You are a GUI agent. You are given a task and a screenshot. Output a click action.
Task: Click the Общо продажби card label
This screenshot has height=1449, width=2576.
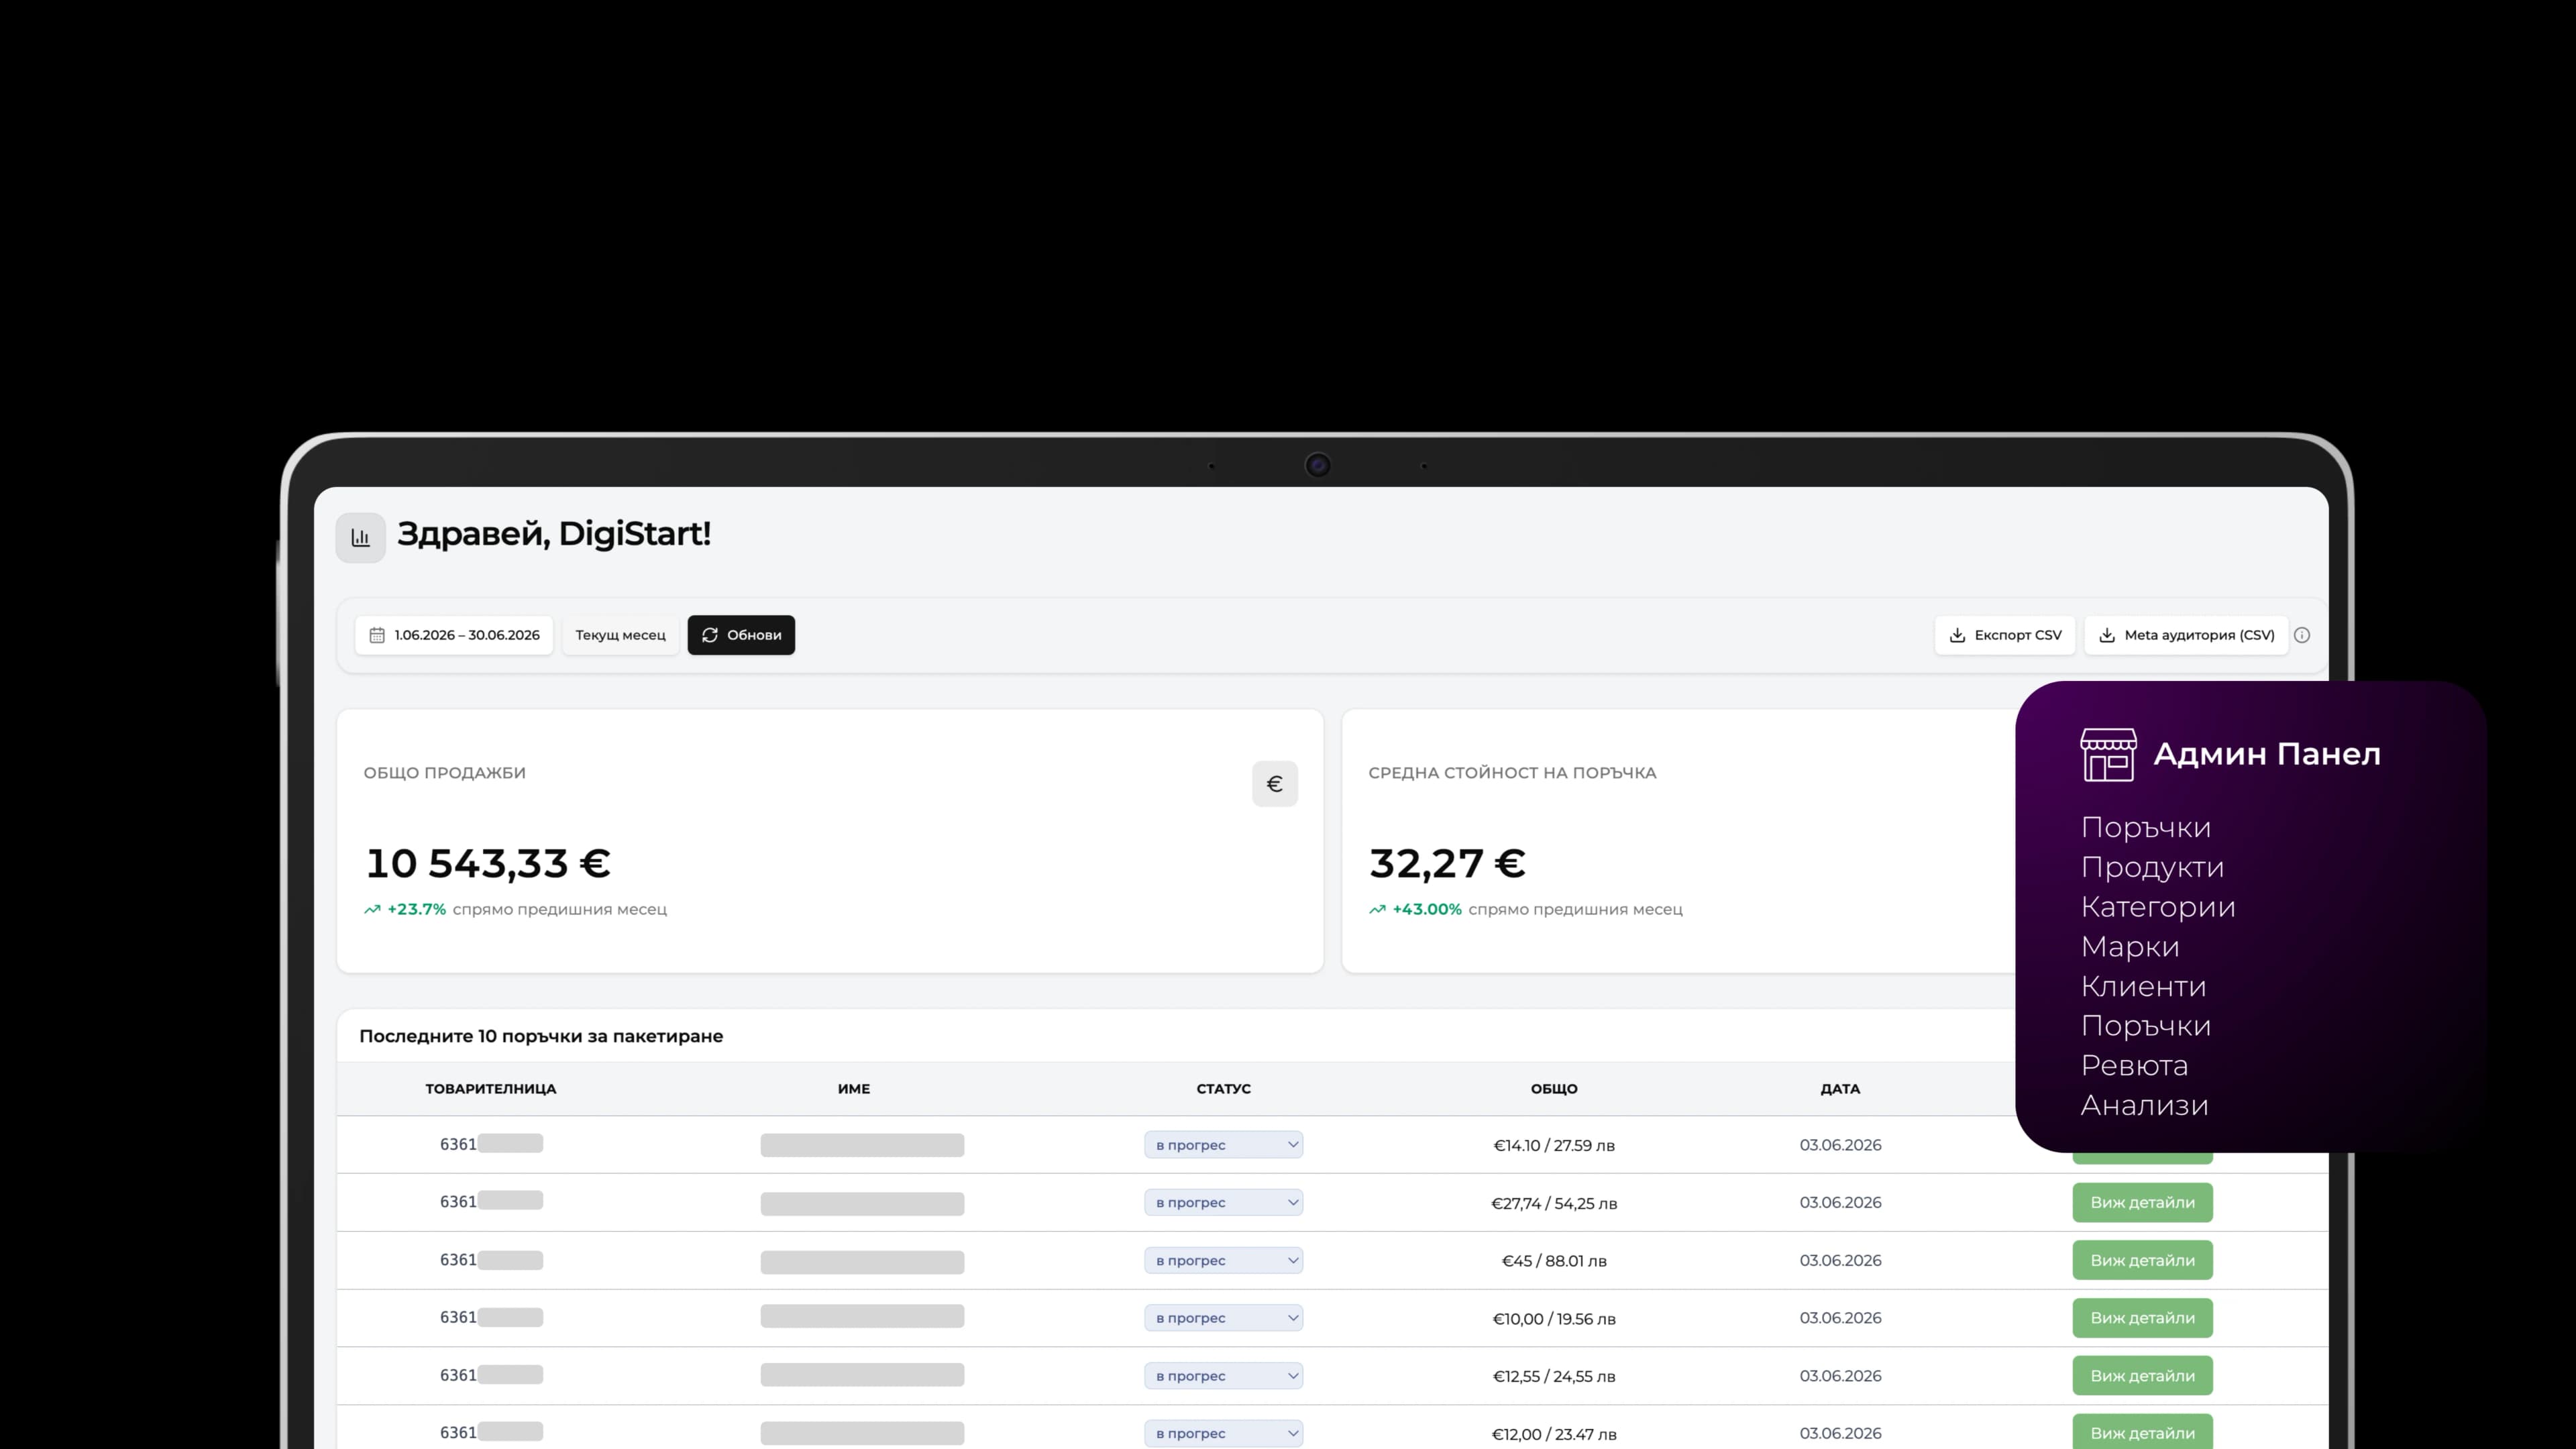click(444, 773)
